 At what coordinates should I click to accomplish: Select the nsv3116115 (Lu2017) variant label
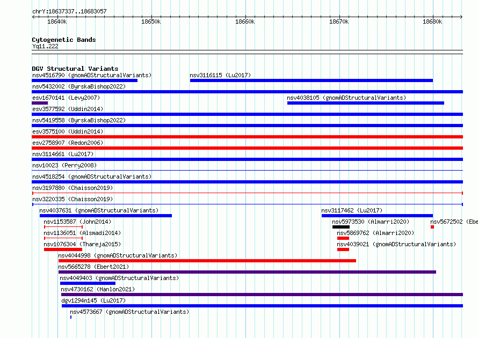click(x=220, y=75)
